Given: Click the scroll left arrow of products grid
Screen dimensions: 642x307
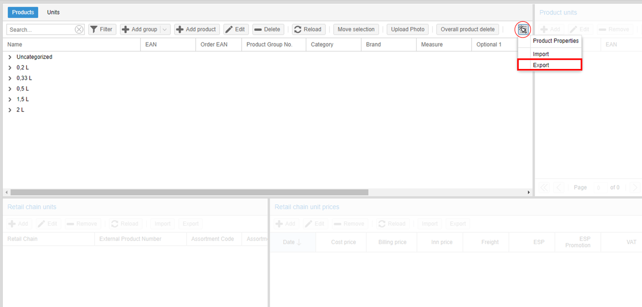Looking at the screenshot, I should (6, 192).
